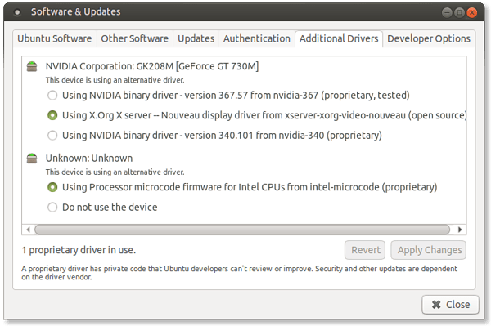Select Do not use the device
Image resolution: width=491 pixels, height=326 pixels.
point(52,207)
